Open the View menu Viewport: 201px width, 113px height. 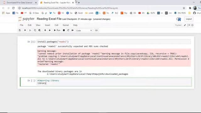[x=38, y=25]
